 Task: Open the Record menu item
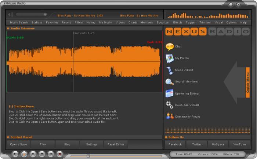pyautogui.click(x=66, y=22)
